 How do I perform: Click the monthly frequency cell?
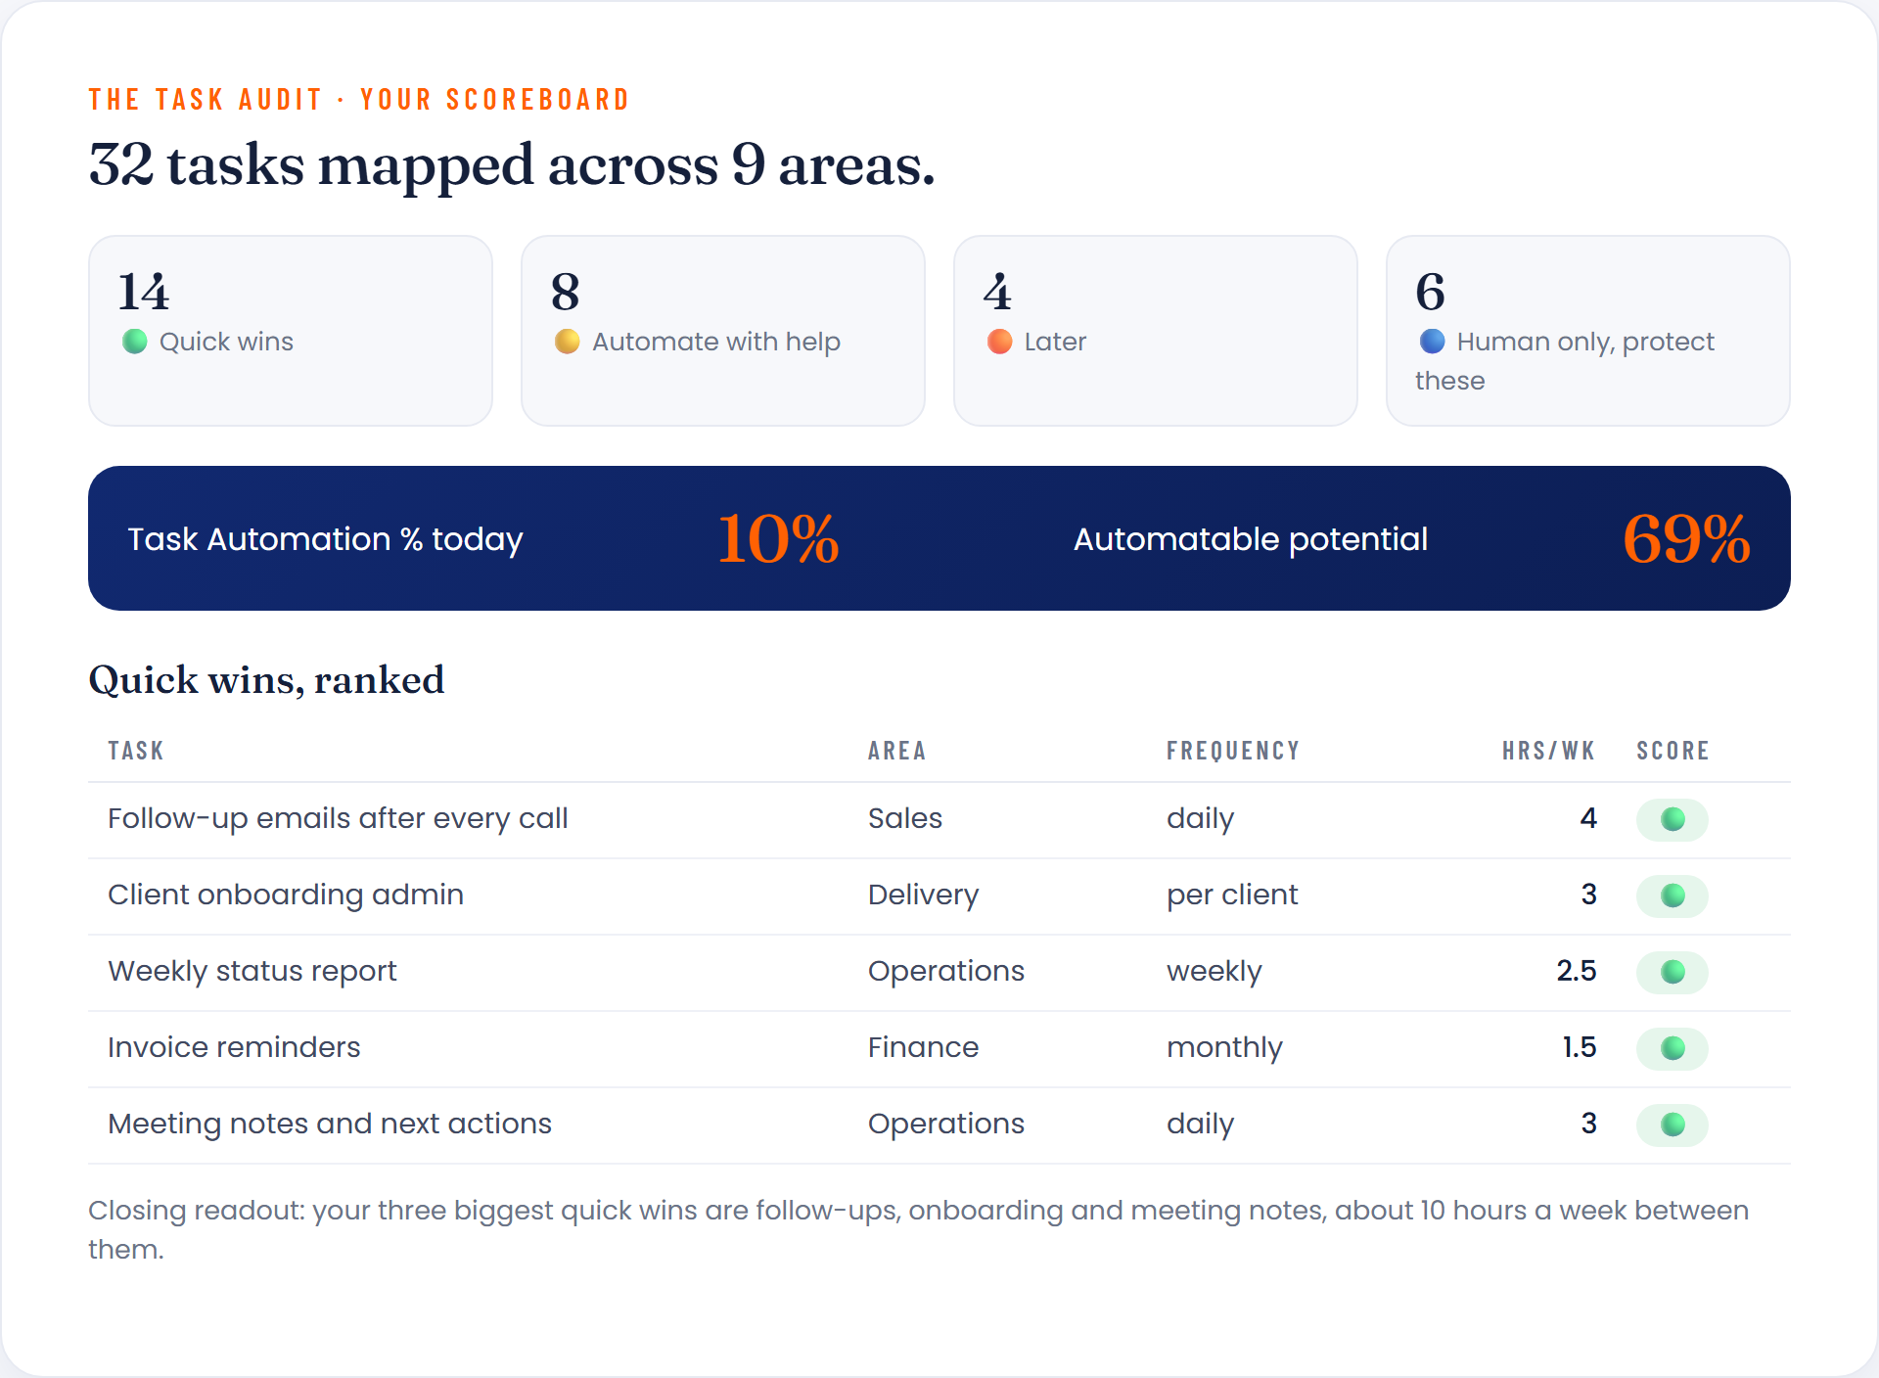[x=1224, y=1047]
